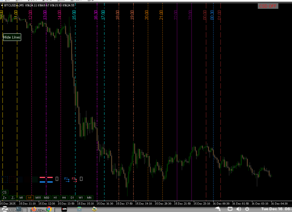The height and width of the screenshot is (212, 292).
Task: Click the XM icon on the taskbar
Action: point(64,209)
